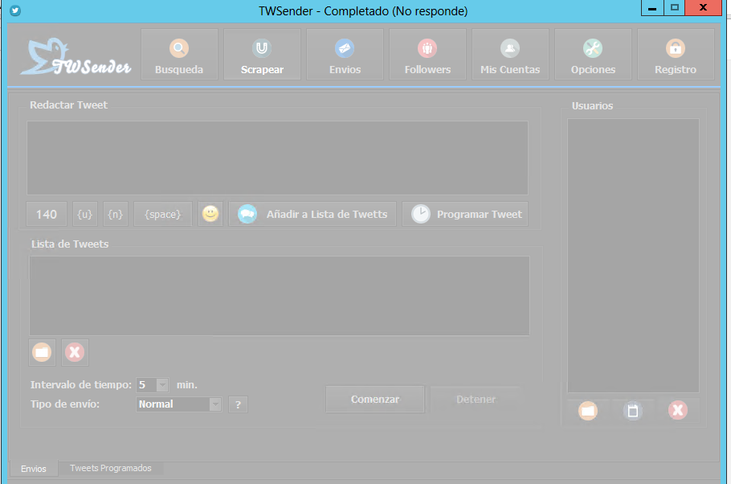Clear tweets list with red X icon
This screenshot has height=484, width=731.
tap(75, 352)
